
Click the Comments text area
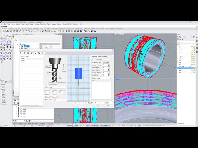pyautogui.click(x=102, y=91)
